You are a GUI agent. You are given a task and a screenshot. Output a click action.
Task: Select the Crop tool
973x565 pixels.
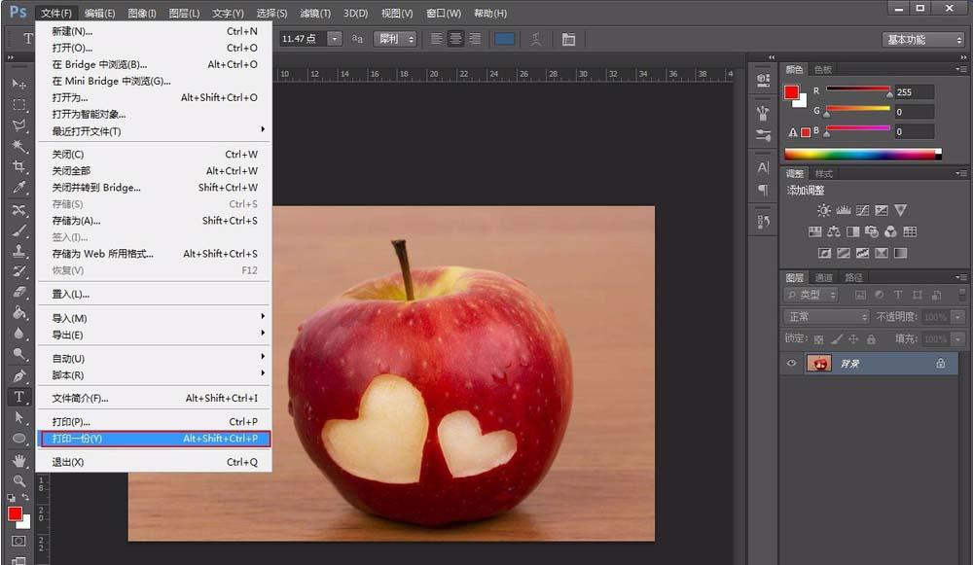(18, 167)
